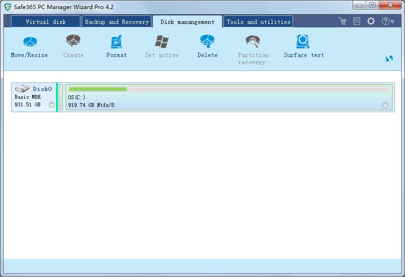Run the Surface test tool

tap(304, 43)
